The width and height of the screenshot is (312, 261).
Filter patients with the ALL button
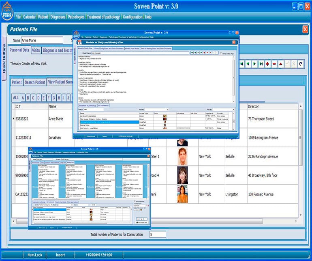16,97
